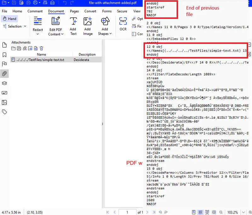Click the Description column header
This screenshot has width=252, height=215.
(x=87, y=54)
